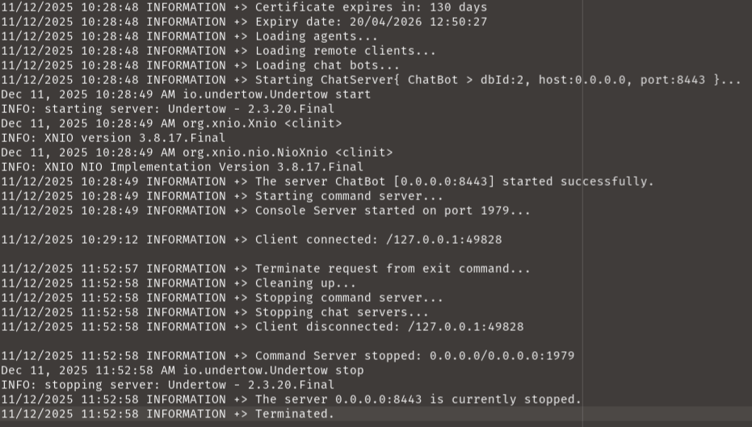Click the "Command Server stopped" log line
The image size is (752, 427).
coord(414,356)
